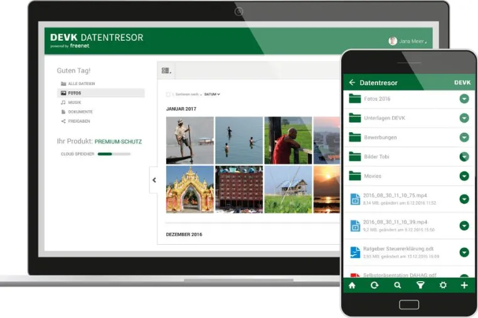Open the people wading in water photo
This screenshot has height=318, width=478.
tap(239, 140)
